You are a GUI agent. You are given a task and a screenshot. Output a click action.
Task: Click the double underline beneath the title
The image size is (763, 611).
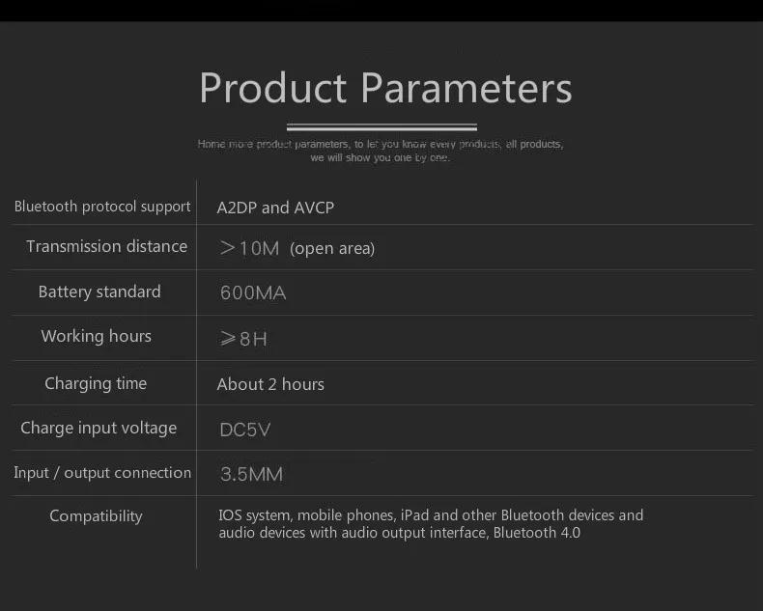[x=381, y=127]
